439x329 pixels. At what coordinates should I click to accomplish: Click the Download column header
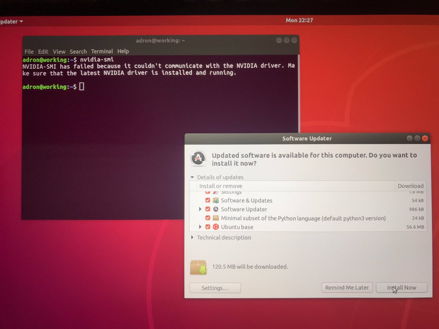(x=410, y=186)
